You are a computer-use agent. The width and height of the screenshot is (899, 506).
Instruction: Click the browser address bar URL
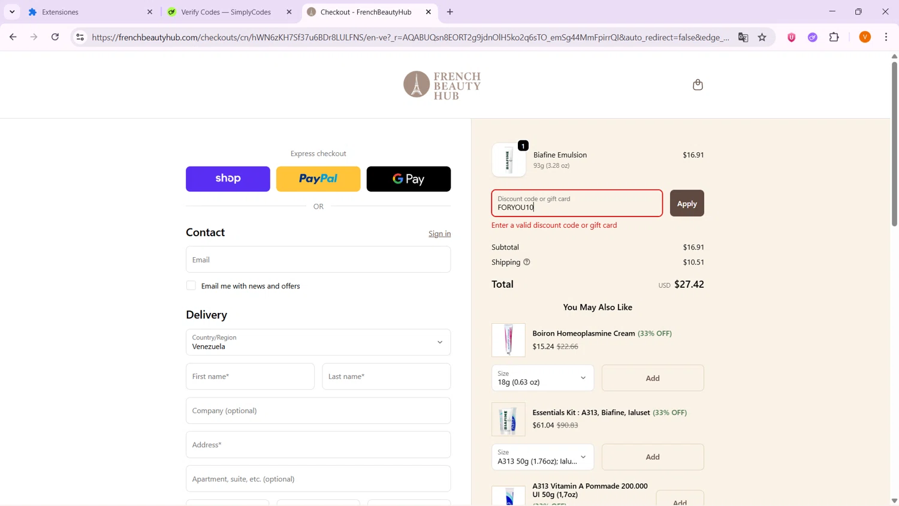pyautogui.click(x=411, y=37)
